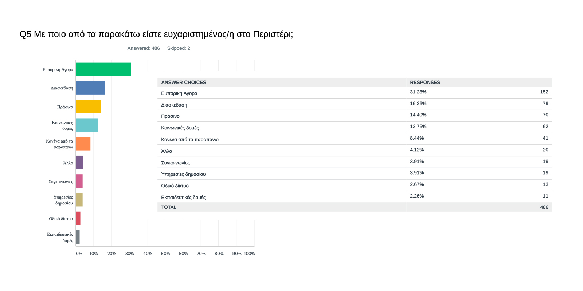Click the gray Εκπαιδευτικές δομές bar

coord(78,237)
